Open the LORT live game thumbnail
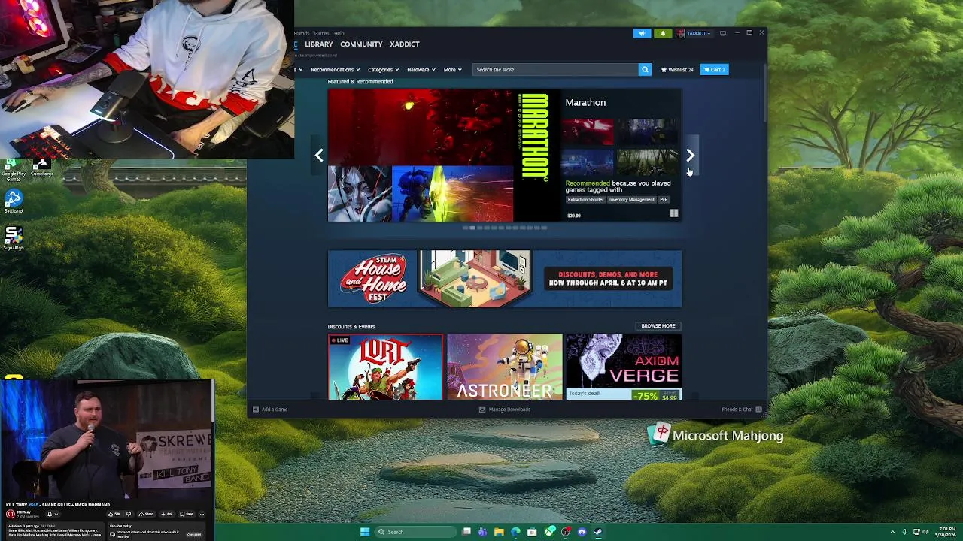The image size is (963, 541). point(385,367)
